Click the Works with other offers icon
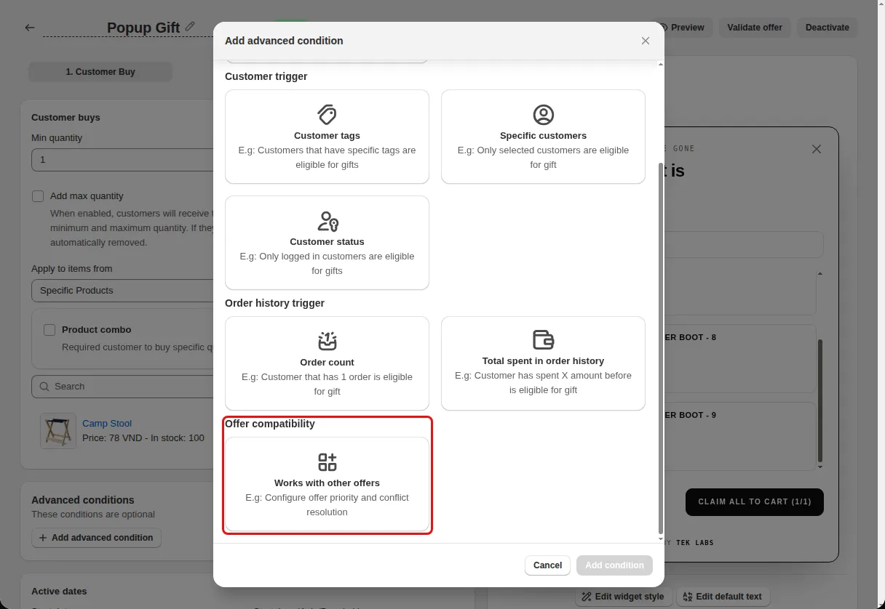885x609 pixels. pos(327,461)
